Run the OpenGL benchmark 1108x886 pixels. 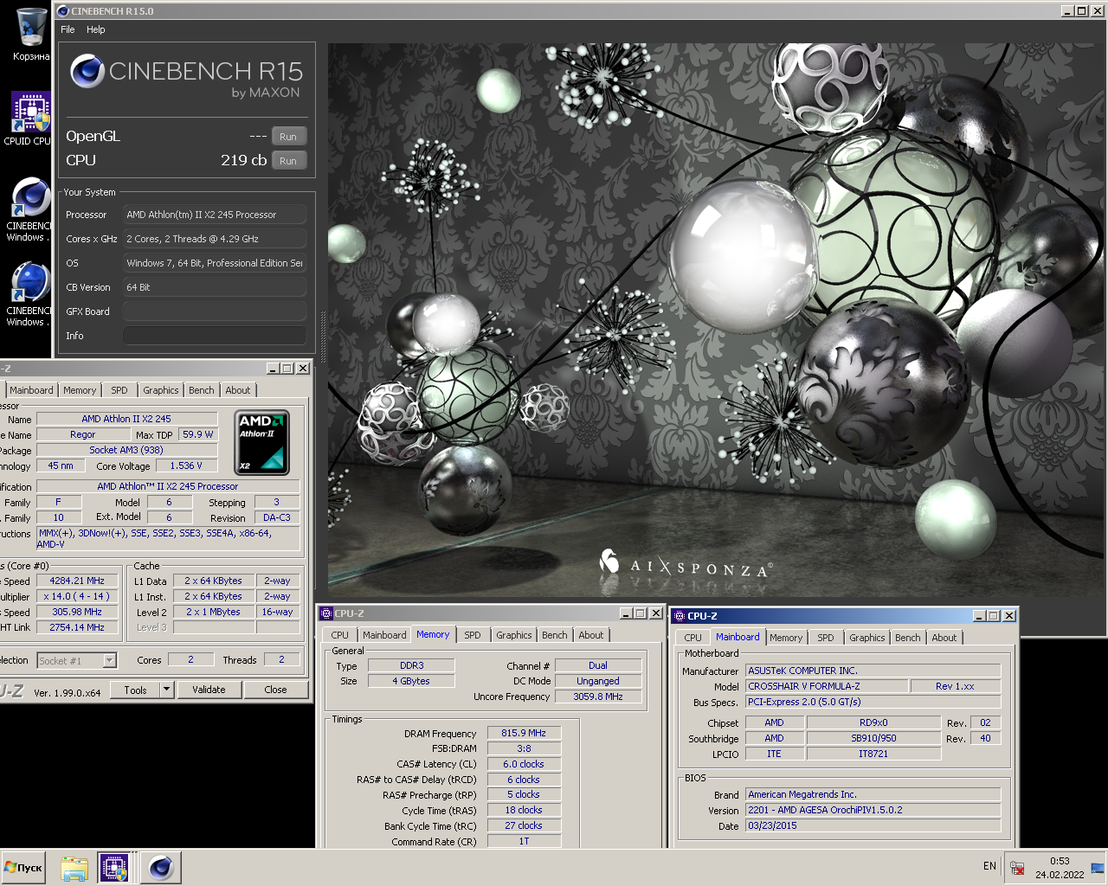(288, 137)
